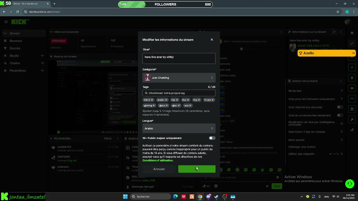The width and height of the screenshot is (358, 201).
Task: Open the Conditions d'utilisation link
Action: (x=158, y=161)
